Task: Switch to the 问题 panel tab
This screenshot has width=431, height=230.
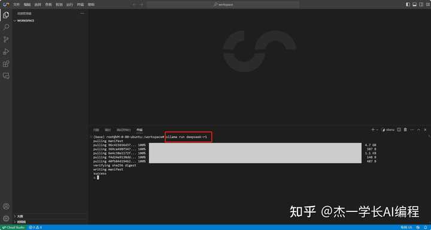Action: pyautogui.click(x=96, y=130)
